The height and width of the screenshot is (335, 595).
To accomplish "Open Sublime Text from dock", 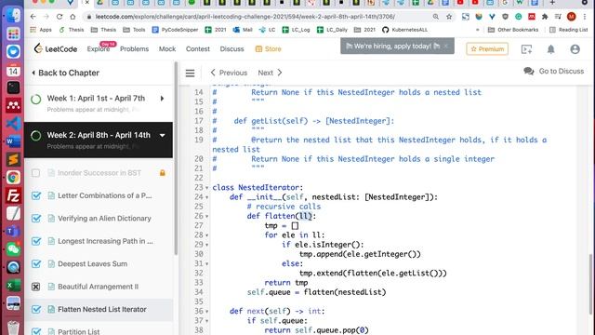I will tap(13, 159).
